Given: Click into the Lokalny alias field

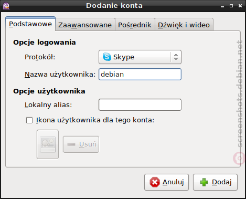Looking at the screenshot, I should point(140,105).
